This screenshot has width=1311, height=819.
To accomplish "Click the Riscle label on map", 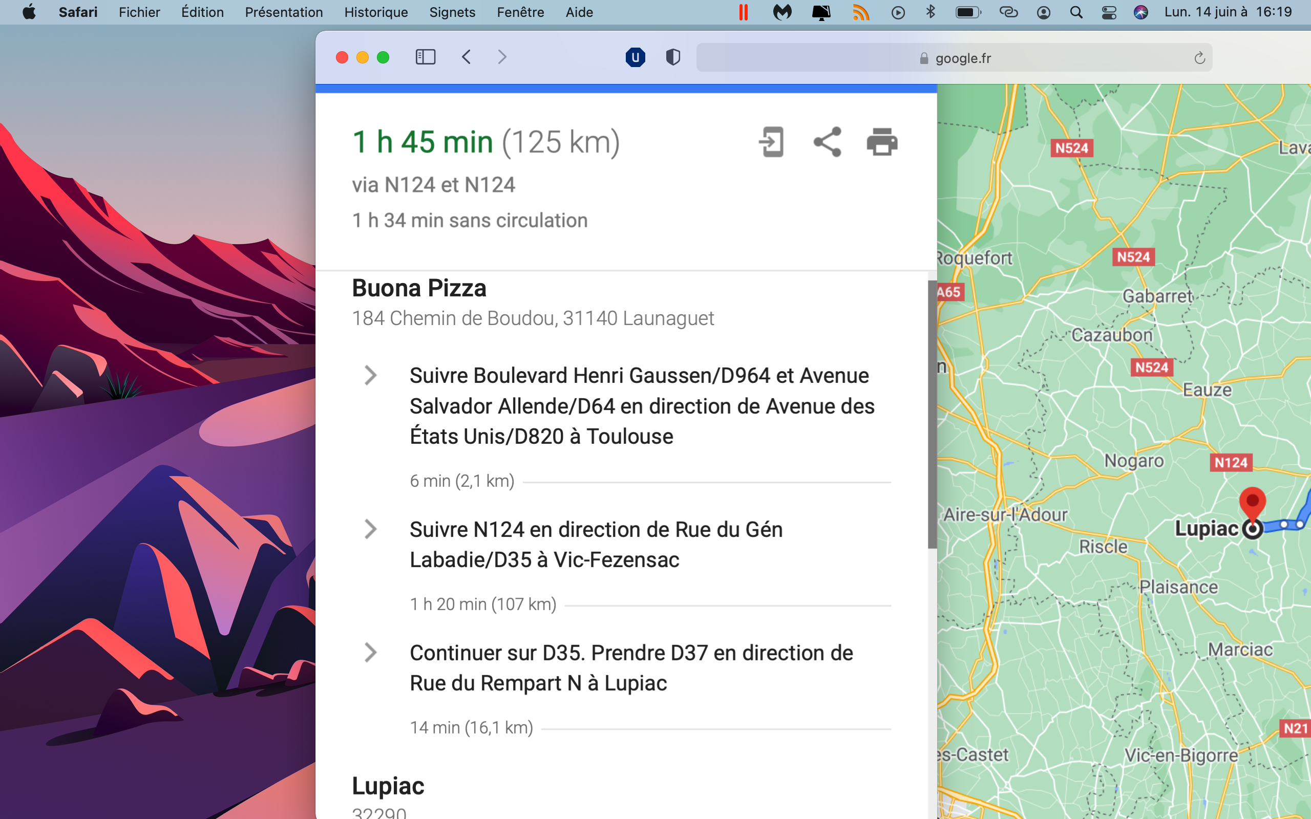I will point(1103,547).
